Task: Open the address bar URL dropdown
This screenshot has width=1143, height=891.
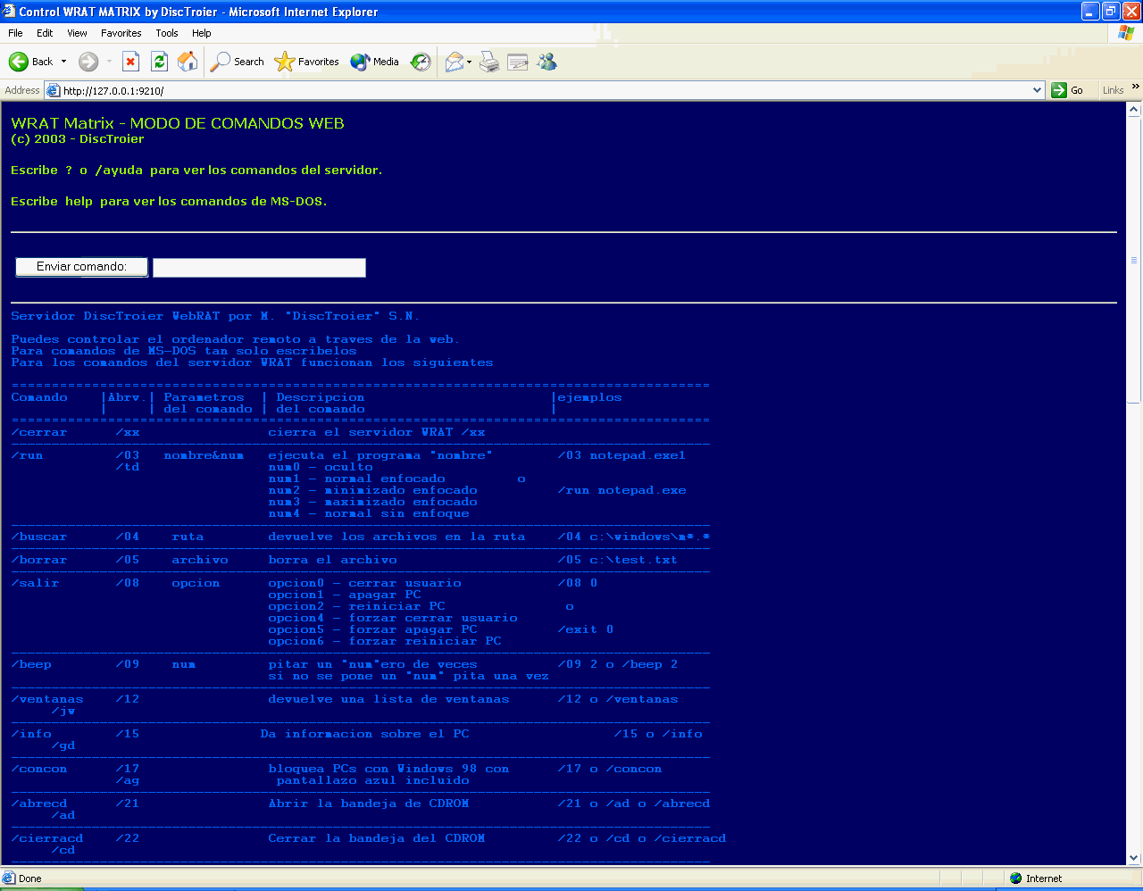Action: click(1037, 90)
